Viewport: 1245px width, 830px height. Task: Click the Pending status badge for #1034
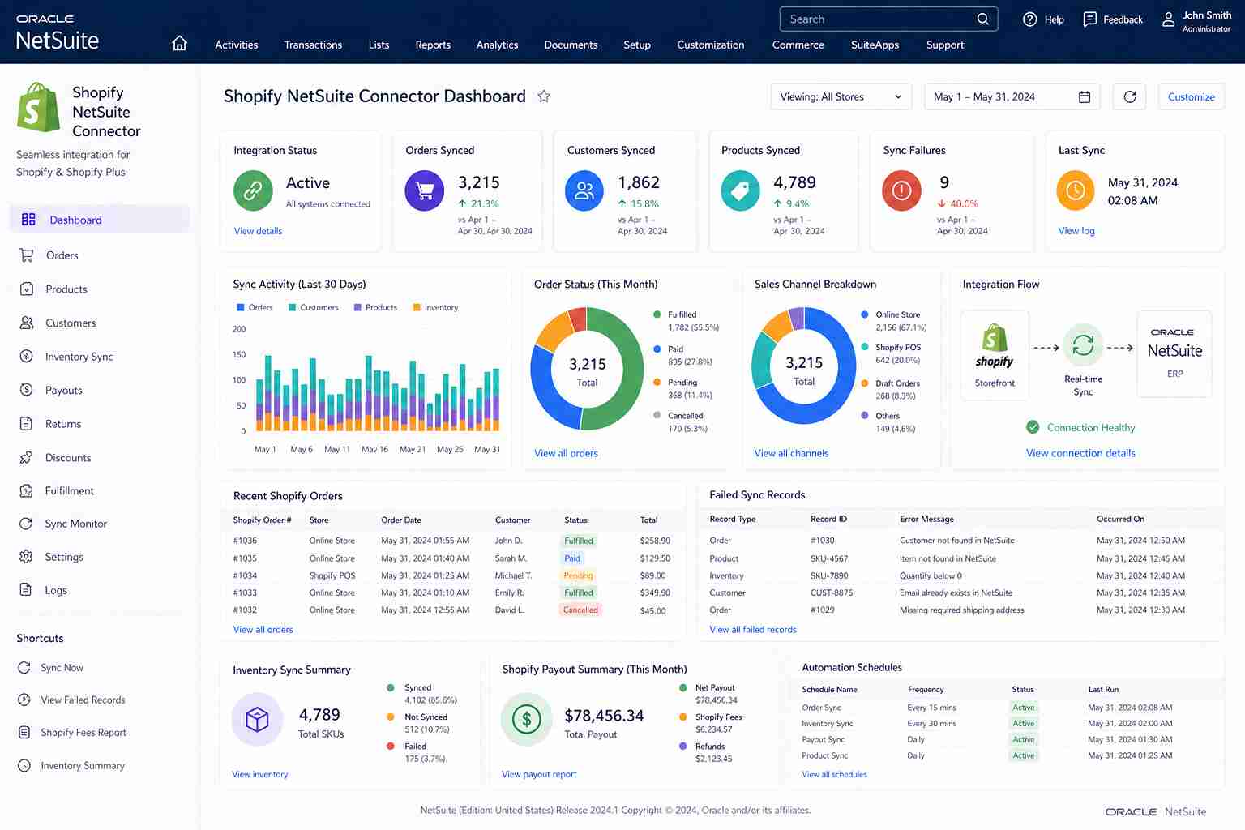click(x=578, y=575)
